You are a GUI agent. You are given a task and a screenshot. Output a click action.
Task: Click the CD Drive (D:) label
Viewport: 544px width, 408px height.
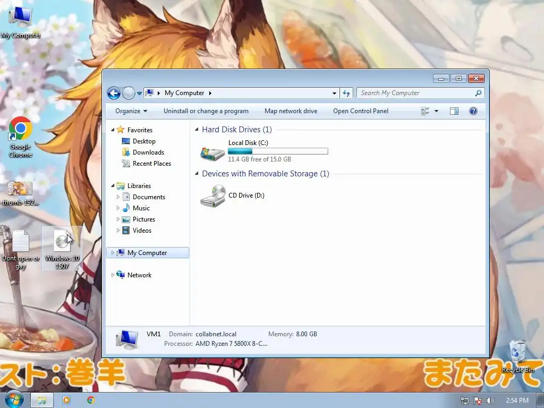246,195
